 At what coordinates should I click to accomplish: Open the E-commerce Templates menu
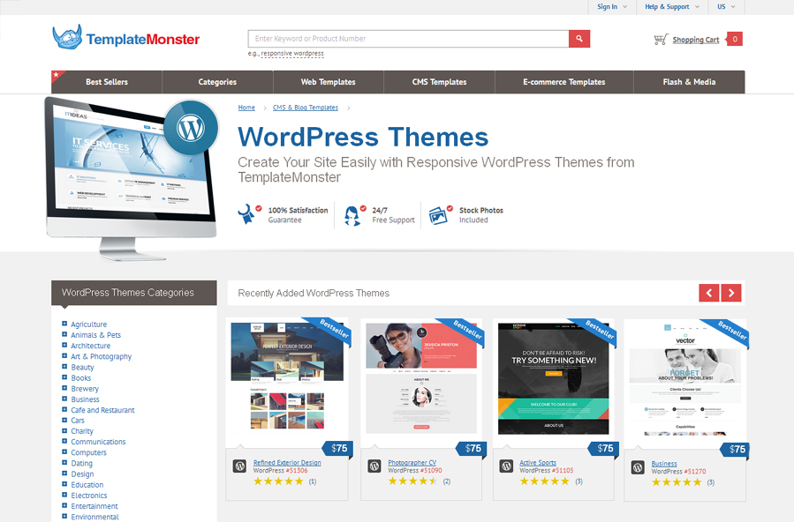coord(564,82)
